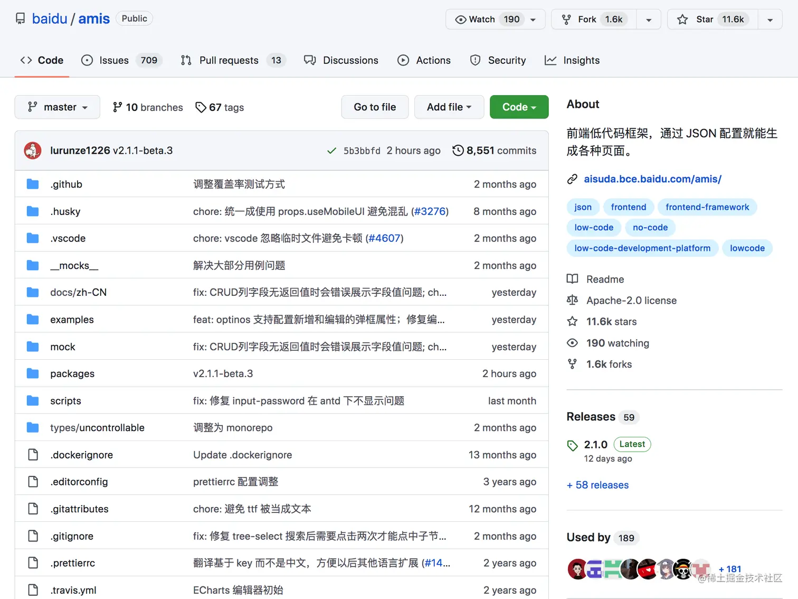798x599 pixels.
Task: Open pull request #3276 link
Action: (x=430, y=211)
